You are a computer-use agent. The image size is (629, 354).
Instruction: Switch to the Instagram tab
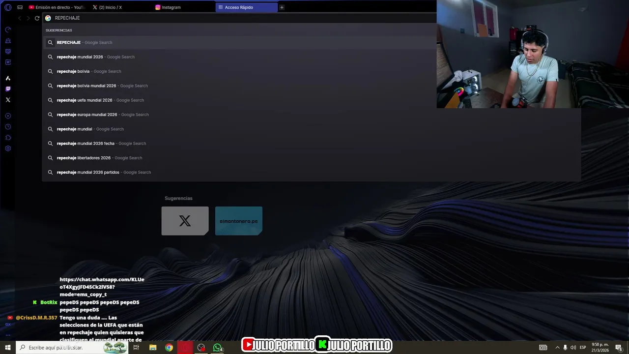point(183,7)
